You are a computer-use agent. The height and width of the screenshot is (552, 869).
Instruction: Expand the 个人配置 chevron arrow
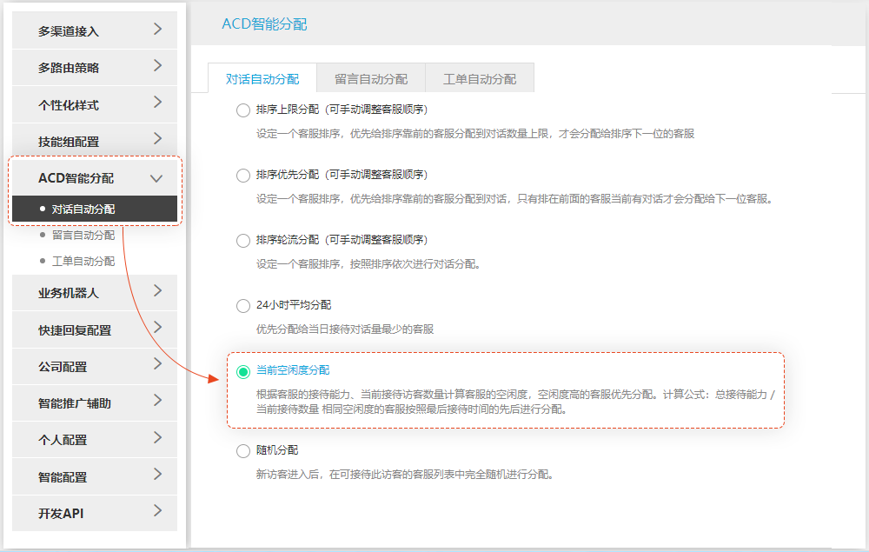tap(157, 438)
